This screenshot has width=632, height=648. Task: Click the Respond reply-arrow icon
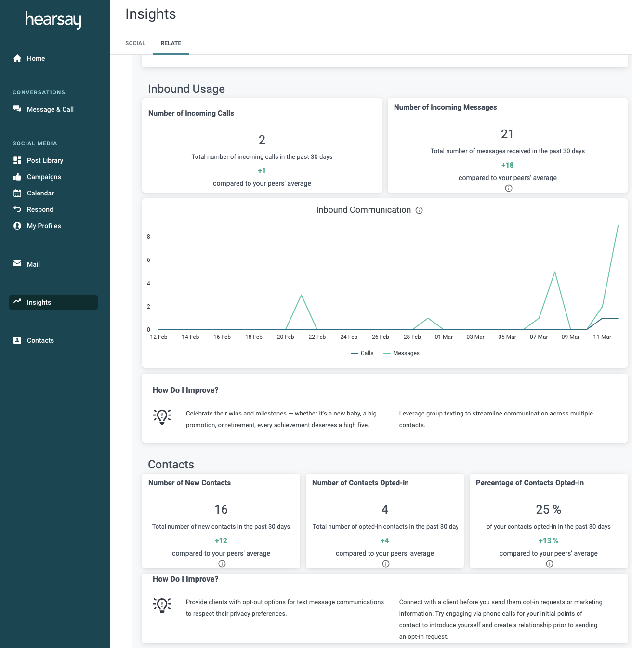17,209
